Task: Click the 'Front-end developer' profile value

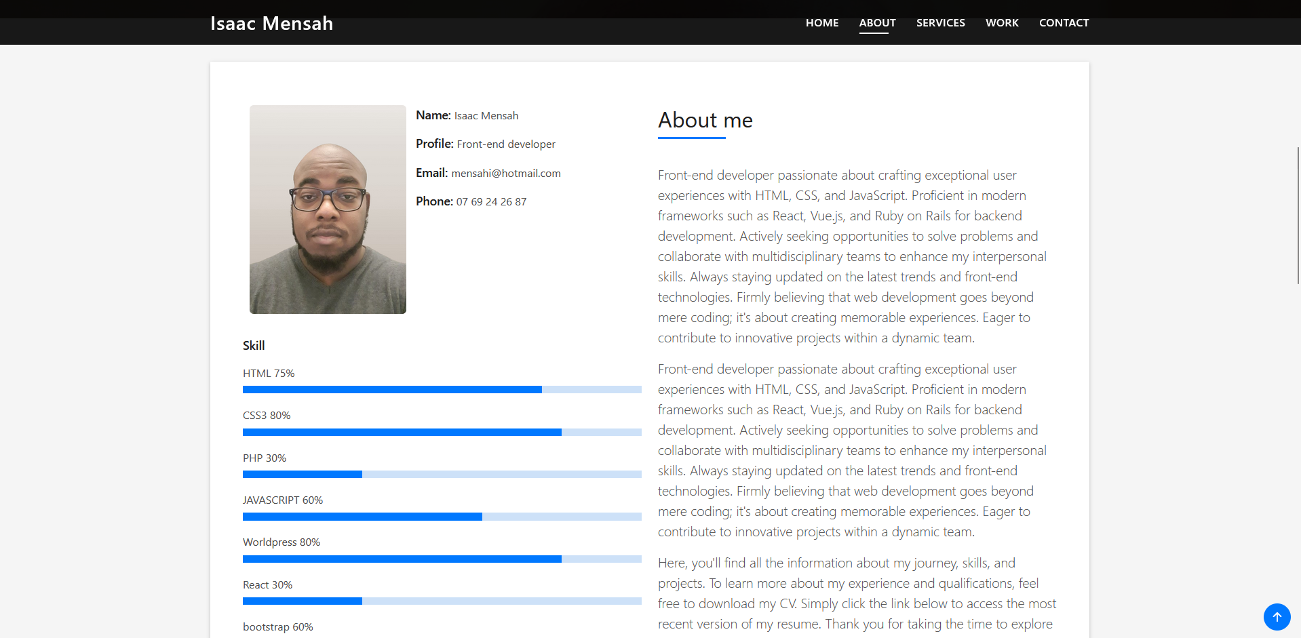Action: tap(506, 144)
